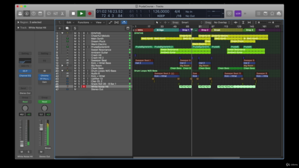This screenshot has height=168, width=299.
Task: Open the pointer left-click tool menu
Action: coord(158,22)
